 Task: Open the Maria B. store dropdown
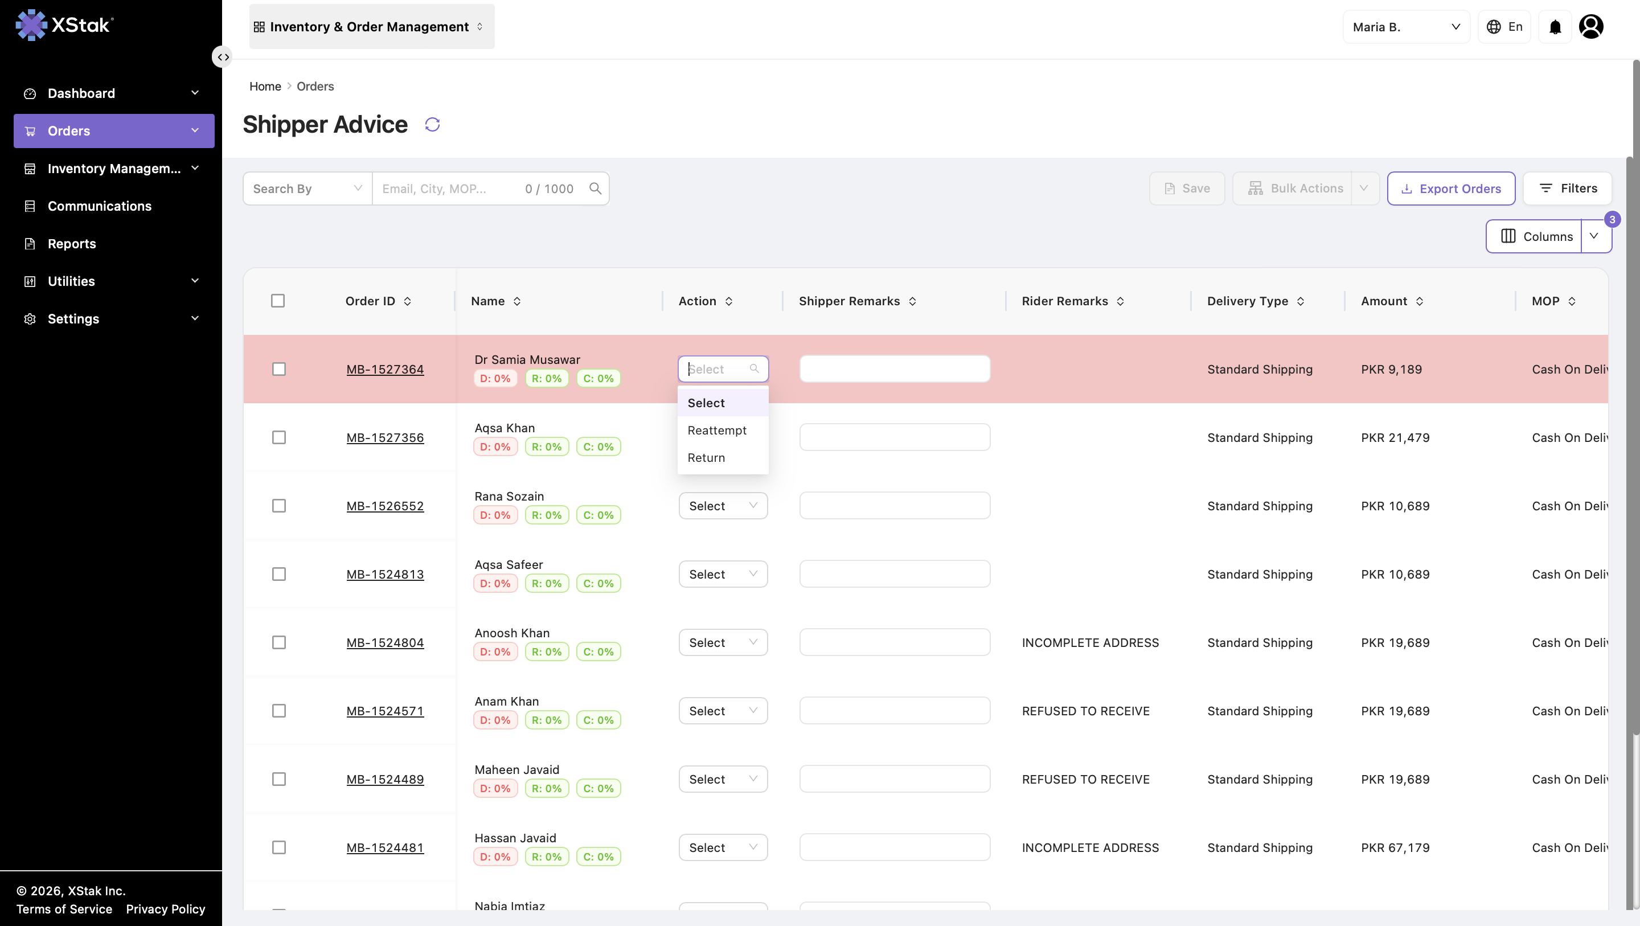pyautogui.click(x=1407, y=27)
